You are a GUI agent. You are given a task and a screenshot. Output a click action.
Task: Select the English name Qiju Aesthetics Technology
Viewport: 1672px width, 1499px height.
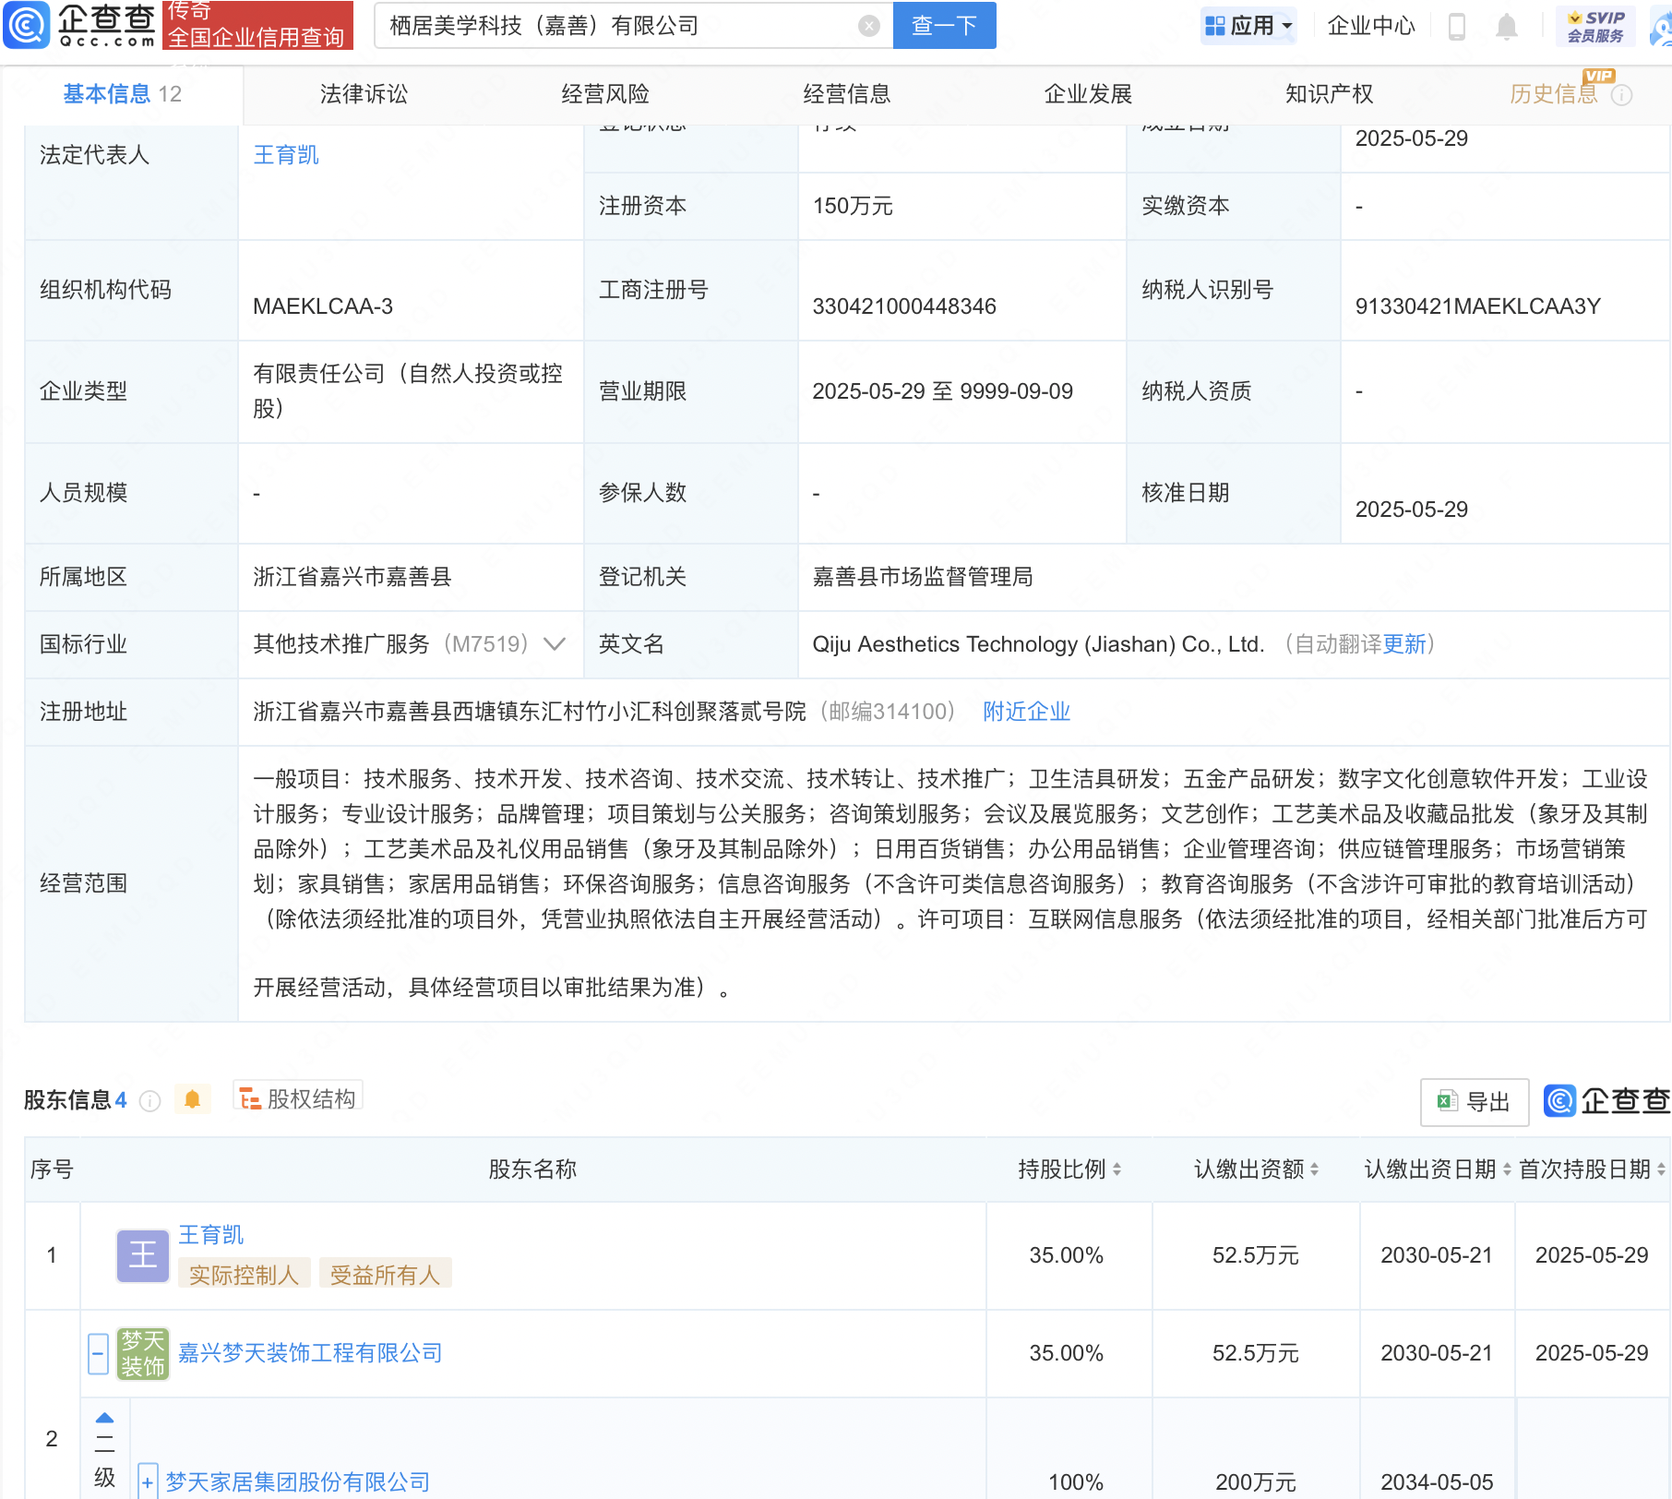[1037, 644]
